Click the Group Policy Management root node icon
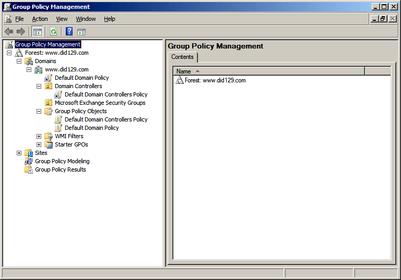 click(9, 44)
